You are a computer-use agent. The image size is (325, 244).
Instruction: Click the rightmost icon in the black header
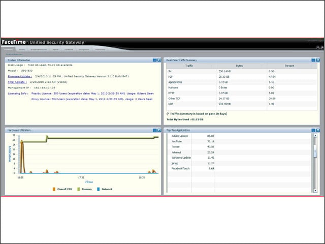(x=322, y=47)
